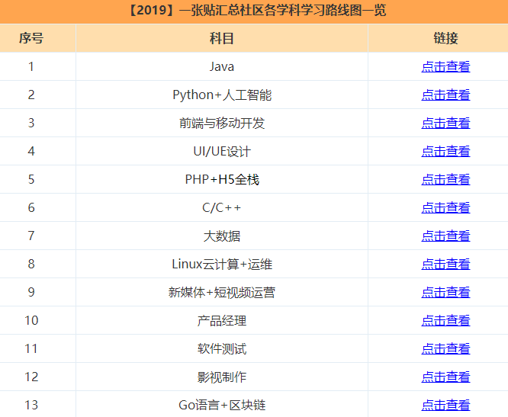Screen dimensions: 508x417
Task: Open the 点击查看 link for 影视制作
Action: 445,377
